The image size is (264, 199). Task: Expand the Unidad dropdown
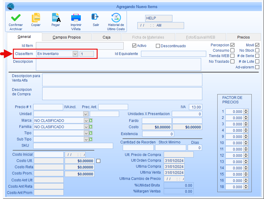pos(86,114)
